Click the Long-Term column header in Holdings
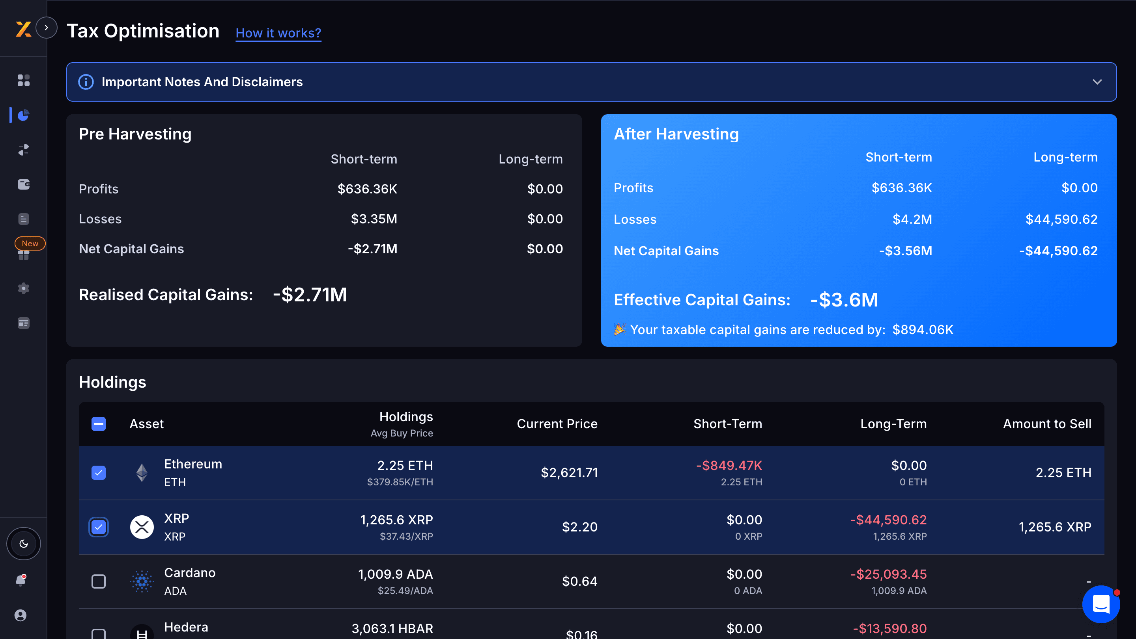This screenshot has height=639, width=1136. 893,424
